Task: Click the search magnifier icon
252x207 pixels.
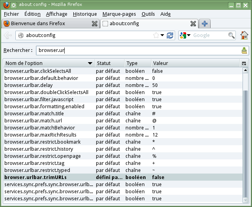Action: [231, 35]
